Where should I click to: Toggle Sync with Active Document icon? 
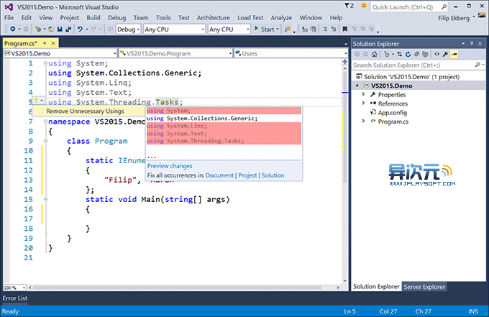tap(400, 54)
